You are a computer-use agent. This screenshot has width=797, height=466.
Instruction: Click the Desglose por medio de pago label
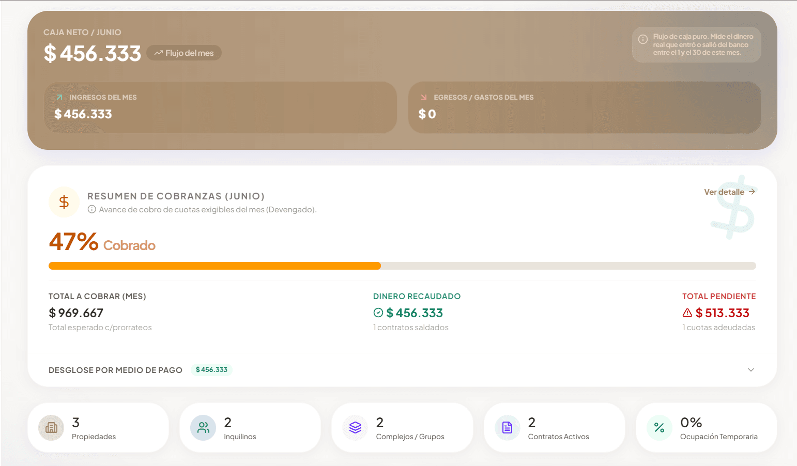coord(115,370)
